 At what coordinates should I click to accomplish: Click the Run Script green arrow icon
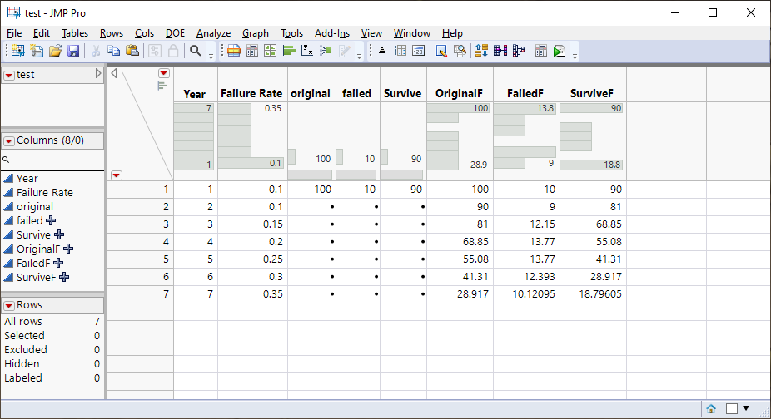pos(560,52)
